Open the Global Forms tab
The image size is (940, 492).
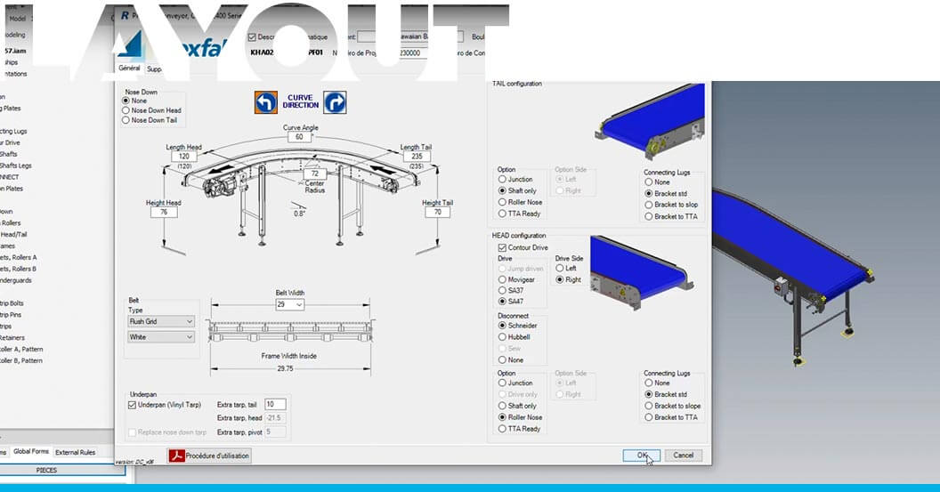[x=31, y=452]
